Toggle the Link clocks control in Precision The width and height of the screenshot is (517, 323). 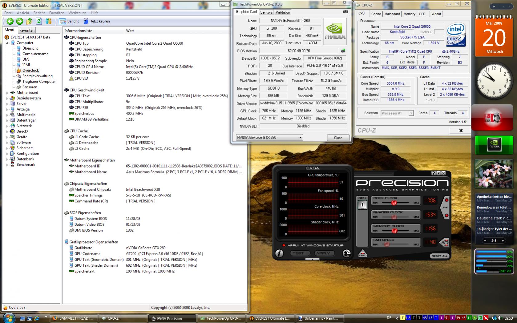coord(445,207)
